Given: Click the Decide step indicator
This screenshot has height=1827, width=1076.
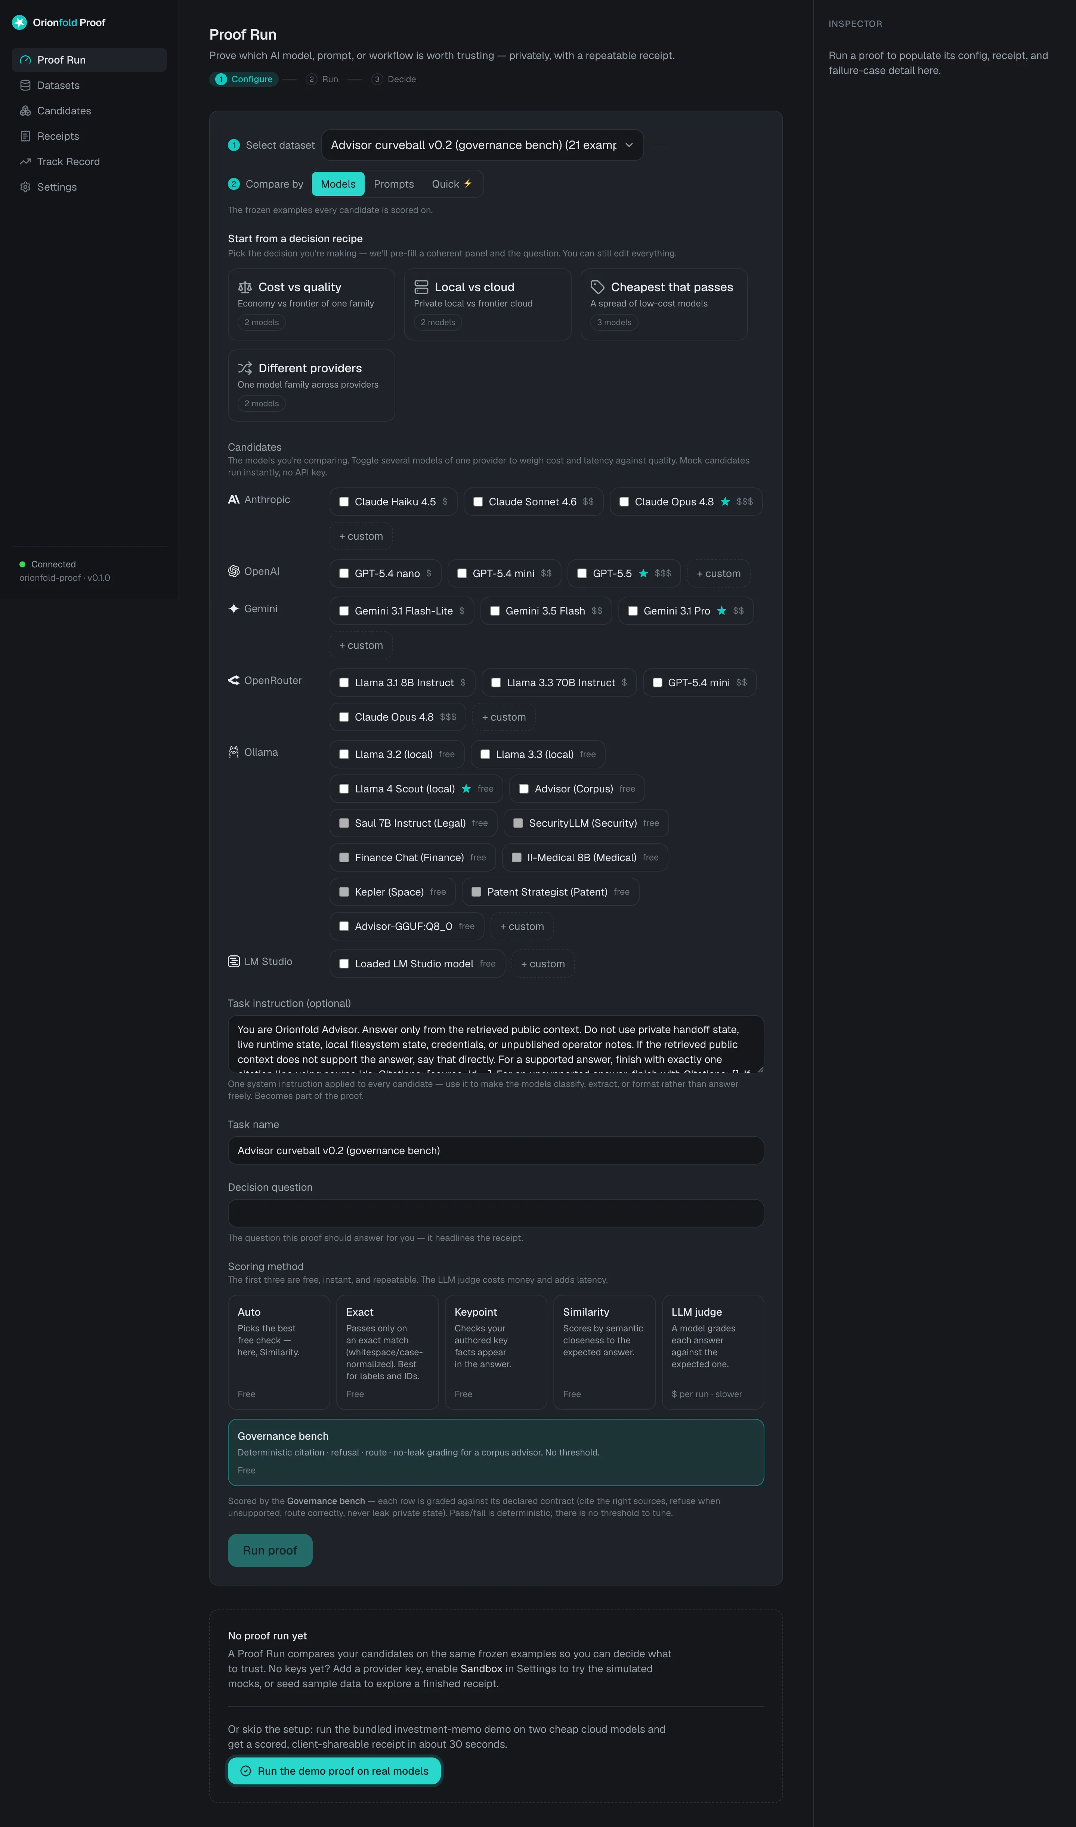Looking at the screenshot, I should [394, 79].
